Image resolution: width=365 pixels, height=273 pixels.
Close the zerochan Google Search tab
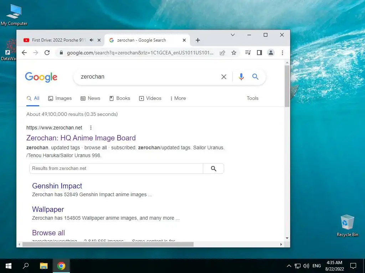(x=184, y=40)
